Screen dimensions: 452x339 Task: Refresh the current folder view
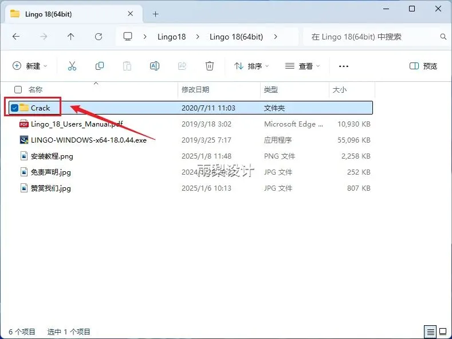click(x=99, y=37)
